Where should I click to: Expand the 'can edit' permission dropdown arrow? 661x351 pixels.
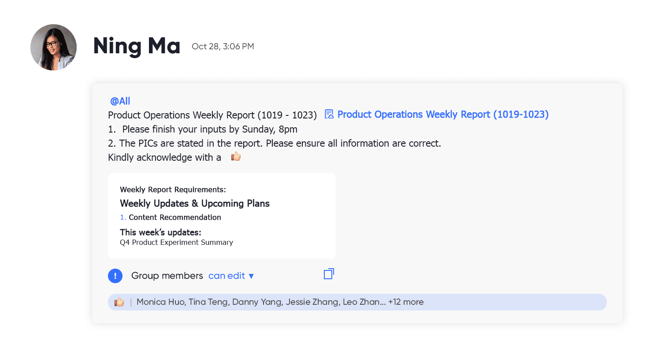251,276
